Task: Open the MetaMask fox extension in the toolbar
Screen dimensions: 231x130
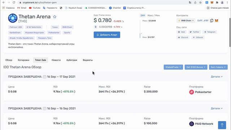Action: 212,3
